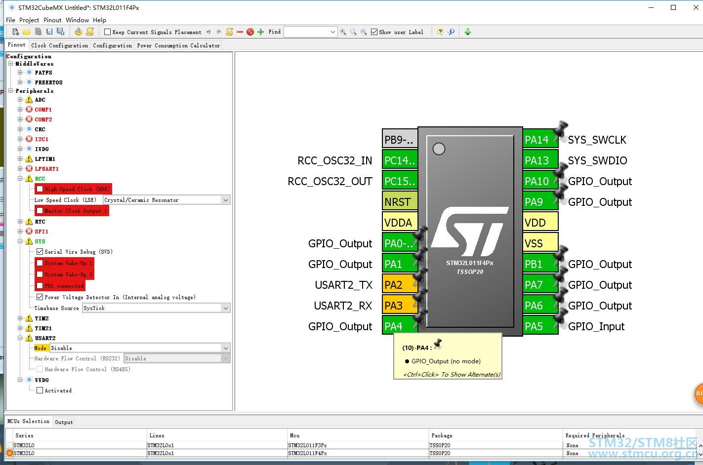This screenshot has height=465, width=703.
Task: Toggle Keep Current Signals Placement checkbox
Action: 107,32
